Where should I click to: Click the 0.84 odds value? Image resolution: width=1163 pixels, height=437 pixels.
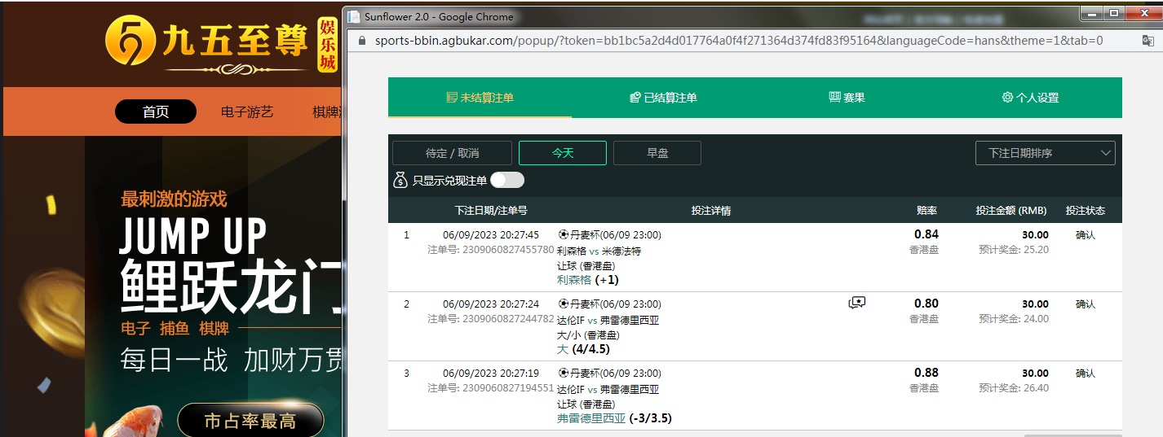click(x=926, y=234)
